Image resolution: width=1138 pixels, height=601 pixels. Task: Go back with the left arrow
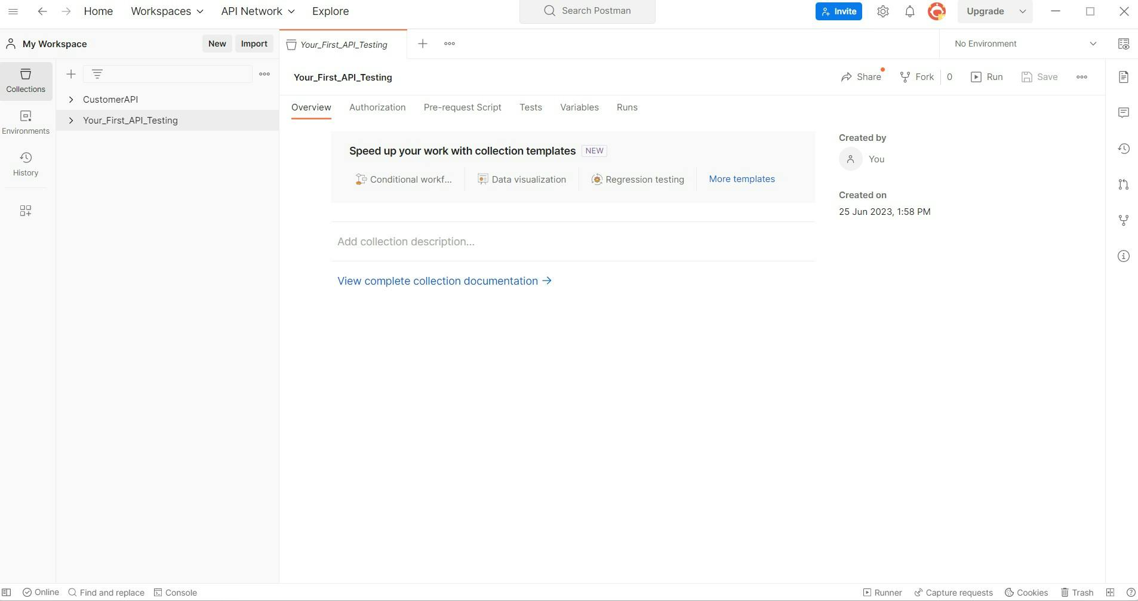(42, 11)
